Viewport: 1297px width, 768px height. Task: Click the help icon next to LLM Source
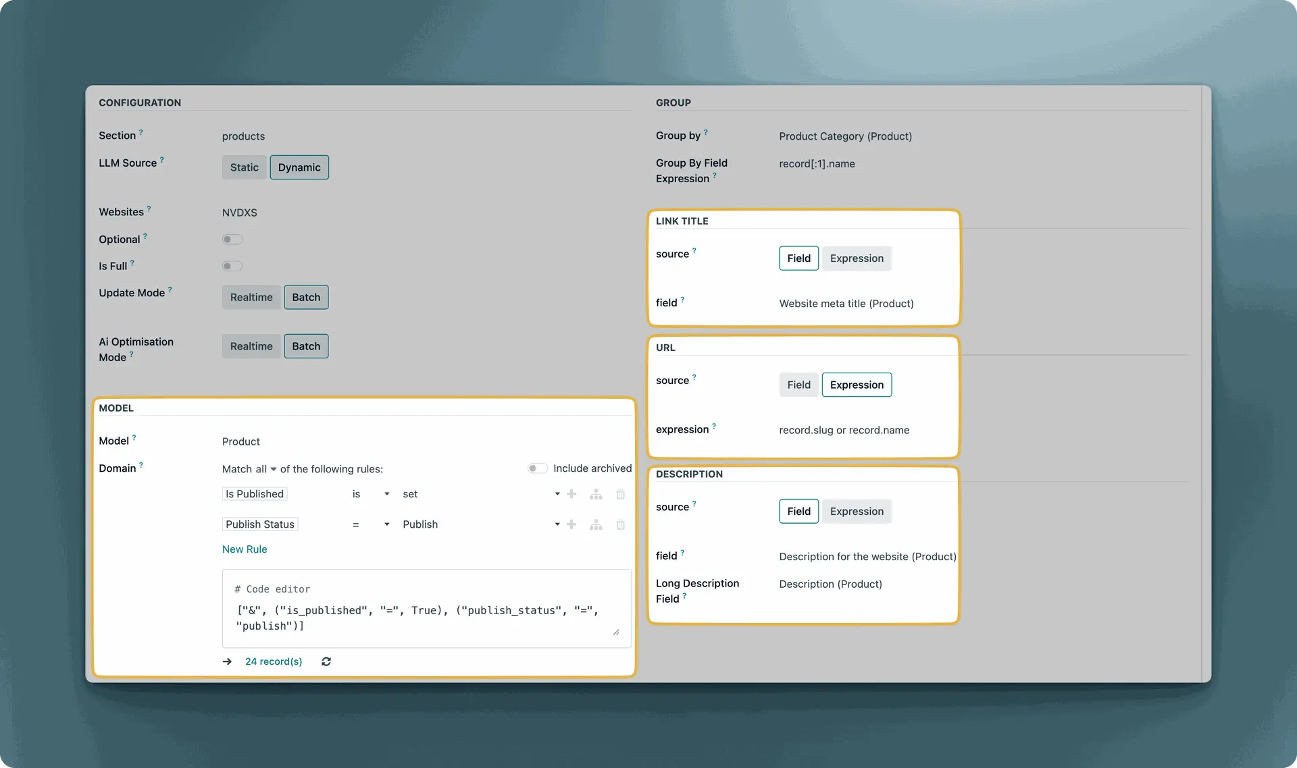coord(162,160)
